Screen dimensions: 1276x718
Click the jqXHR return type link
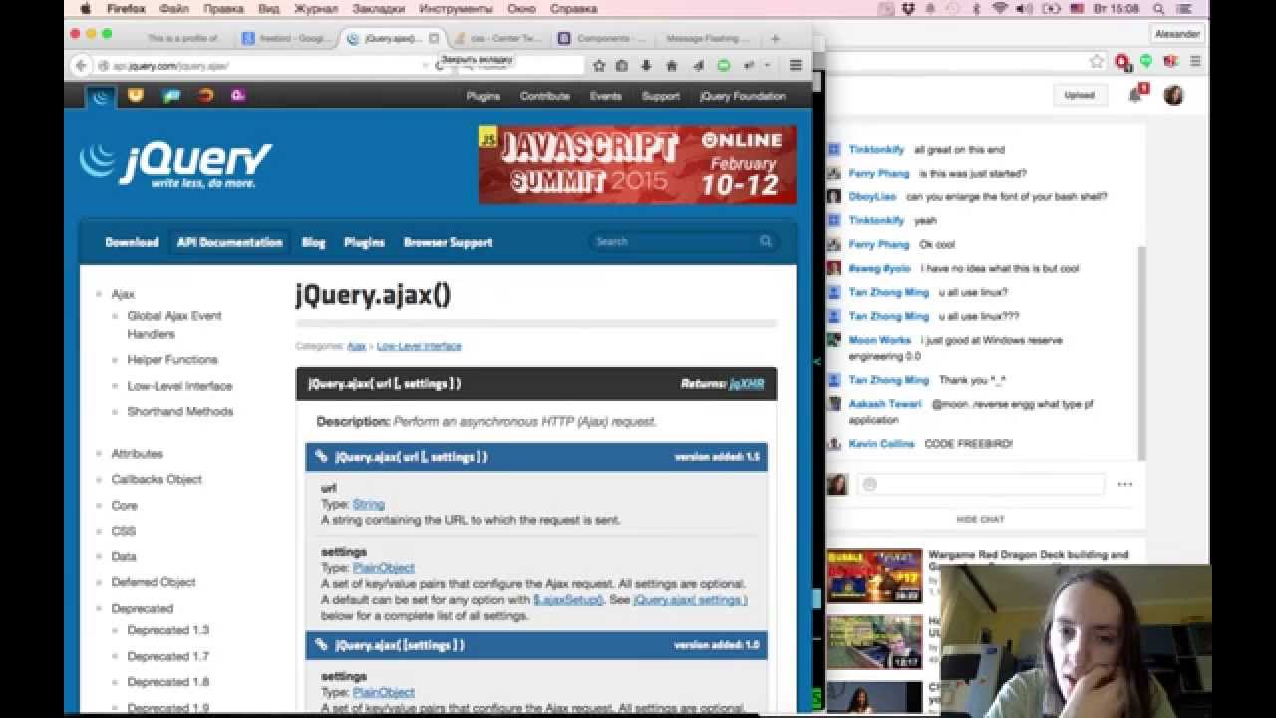[747, 383]
